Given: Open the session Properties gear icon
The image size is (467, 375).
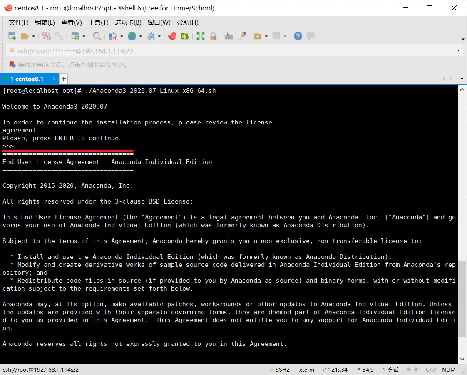Looking at the screenshot, I should pyautogui.click(x=75, y=36).
